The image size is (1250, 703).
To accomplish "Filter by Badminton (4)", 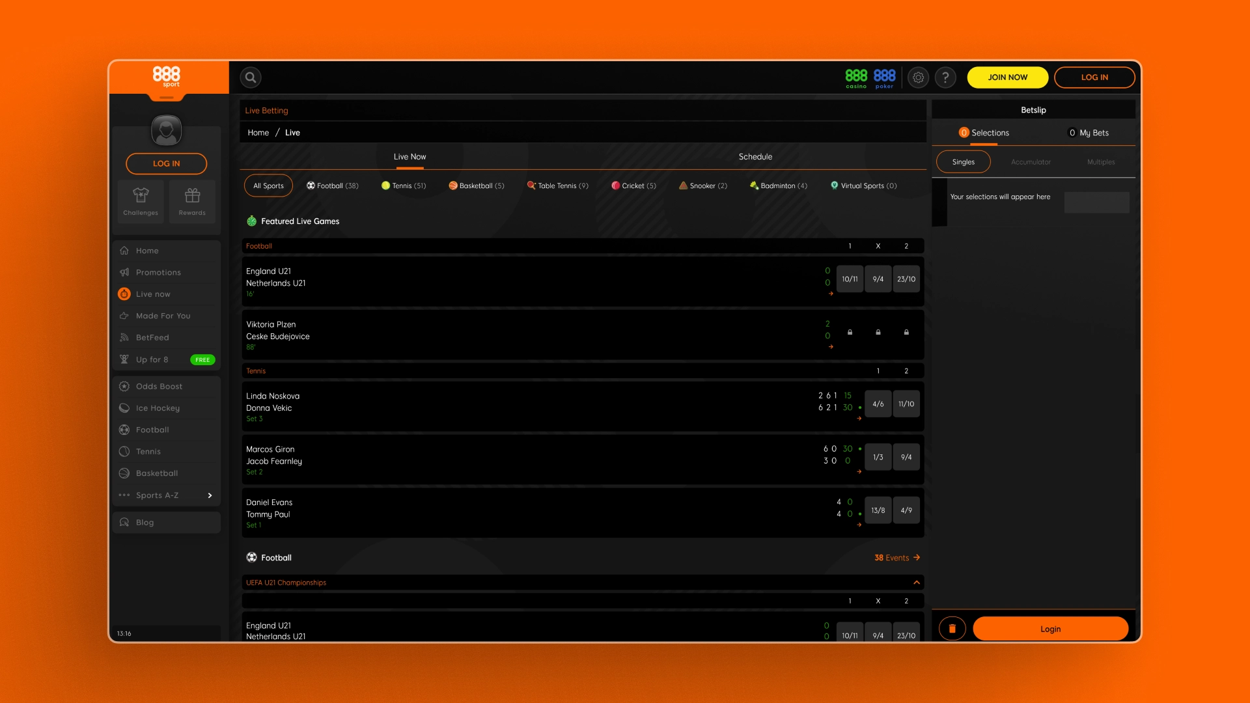I will [x=779, y=186].
